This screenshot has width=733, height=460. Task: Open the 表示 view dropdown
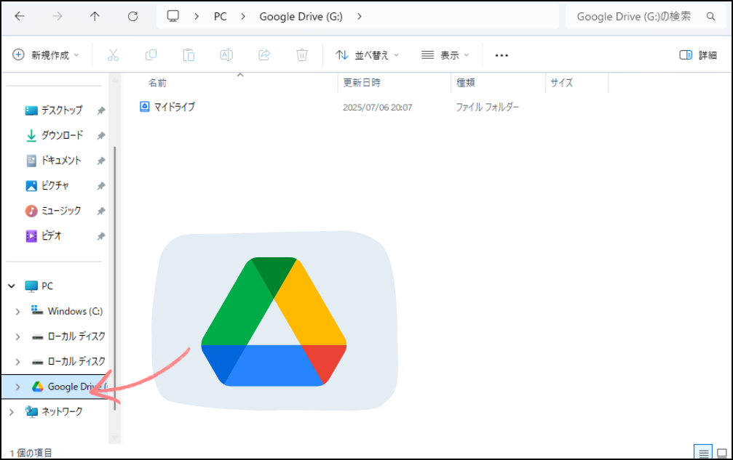[445, 55]
